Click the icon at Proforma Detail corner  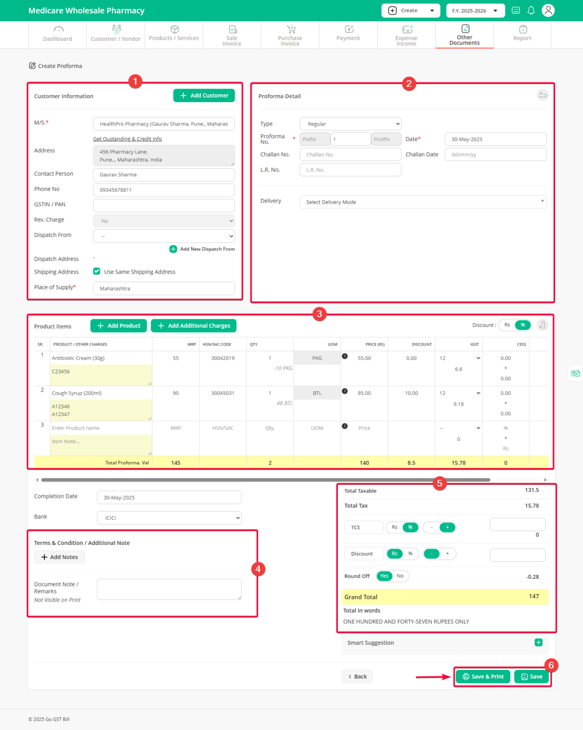(x=542, y=95)
